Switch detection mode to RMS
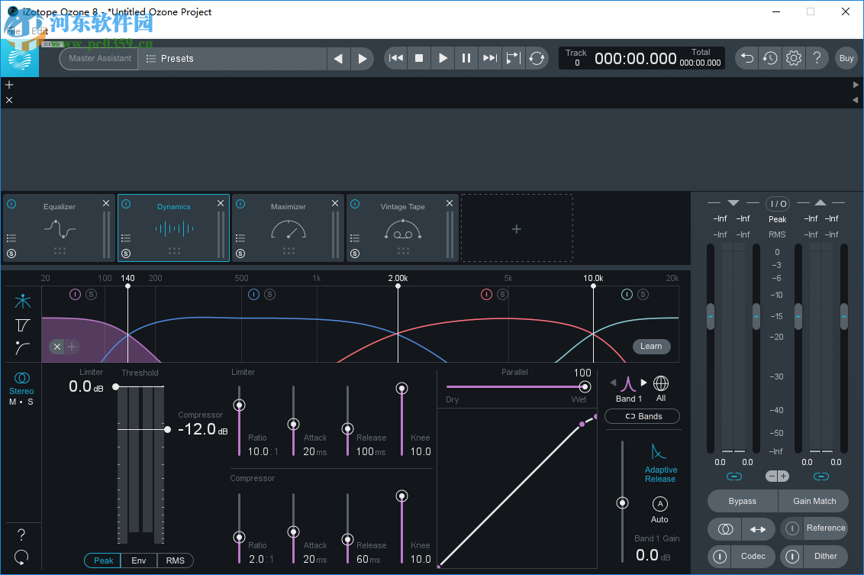Viewport: 864px width, 575px height. pyautogui.click(x=175, y=560)
